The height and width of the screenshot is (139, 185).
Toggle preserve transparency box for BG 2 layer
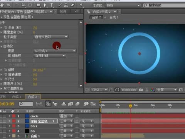(x=77, y=126)
